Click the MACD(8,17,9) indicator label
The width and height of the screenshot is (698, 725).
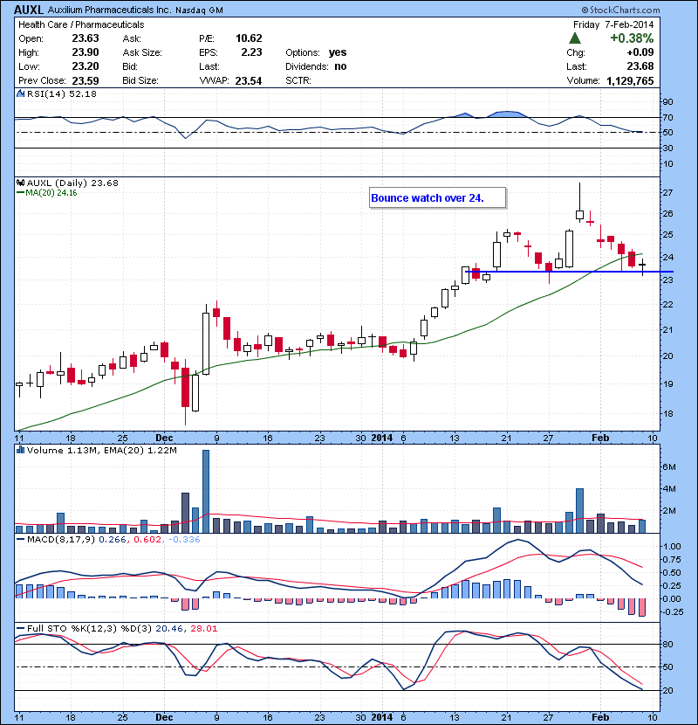tap(61, 540)
